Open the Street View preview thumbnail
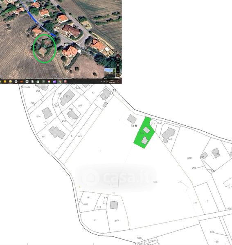Viewport: 232px width, 245px height. click(110, 73)
